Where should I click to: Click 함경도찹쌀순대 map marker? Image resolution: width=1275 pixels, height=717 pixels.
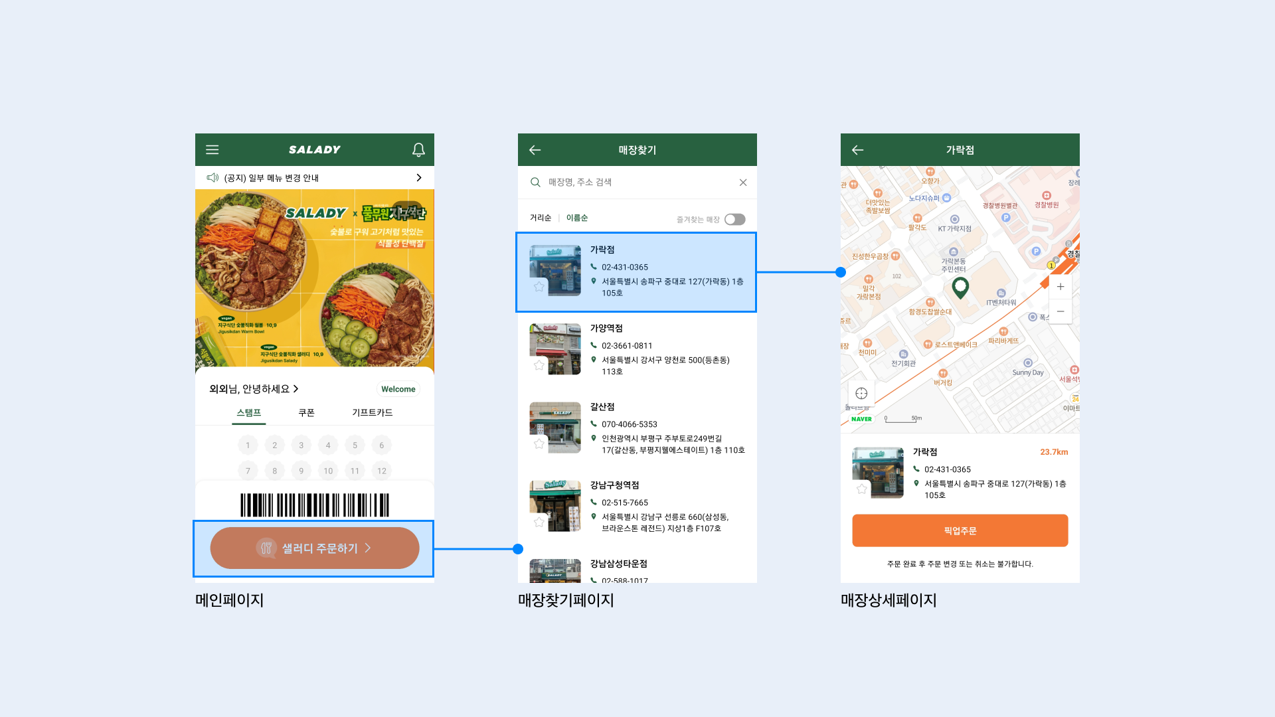click(930, 302)
